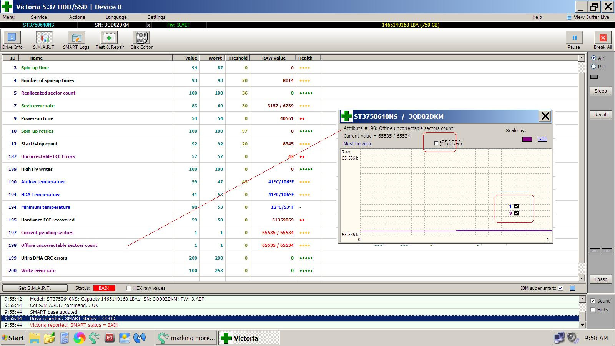Toggle IBM super smart checkbox
The height and width of the screenshot is (346, 615).
[x=560, y=288]
